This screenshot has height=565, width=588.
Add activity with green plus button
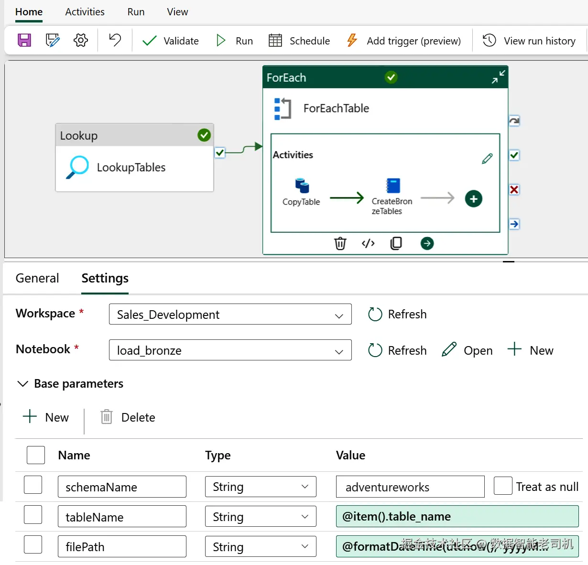(x=474, y=199)
